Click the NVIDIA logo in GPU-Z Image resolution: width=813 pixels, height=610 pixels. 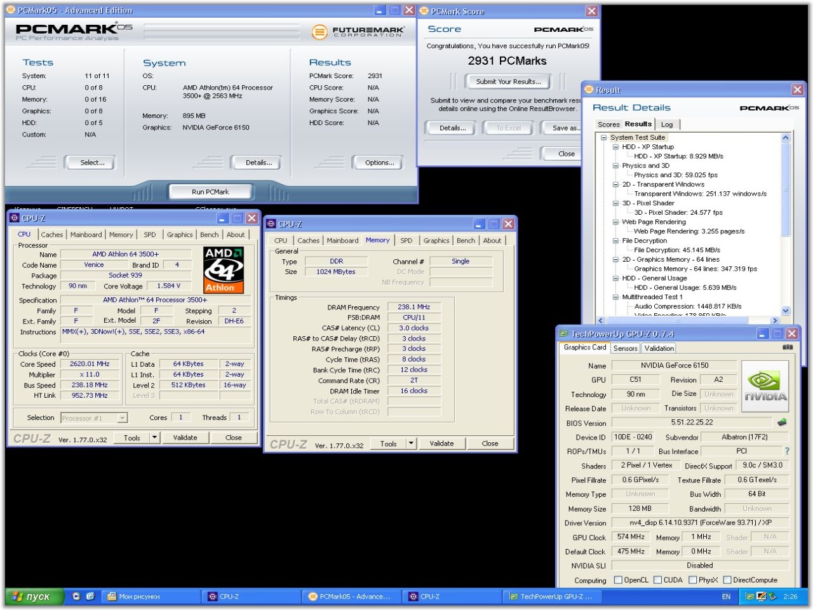765,386
